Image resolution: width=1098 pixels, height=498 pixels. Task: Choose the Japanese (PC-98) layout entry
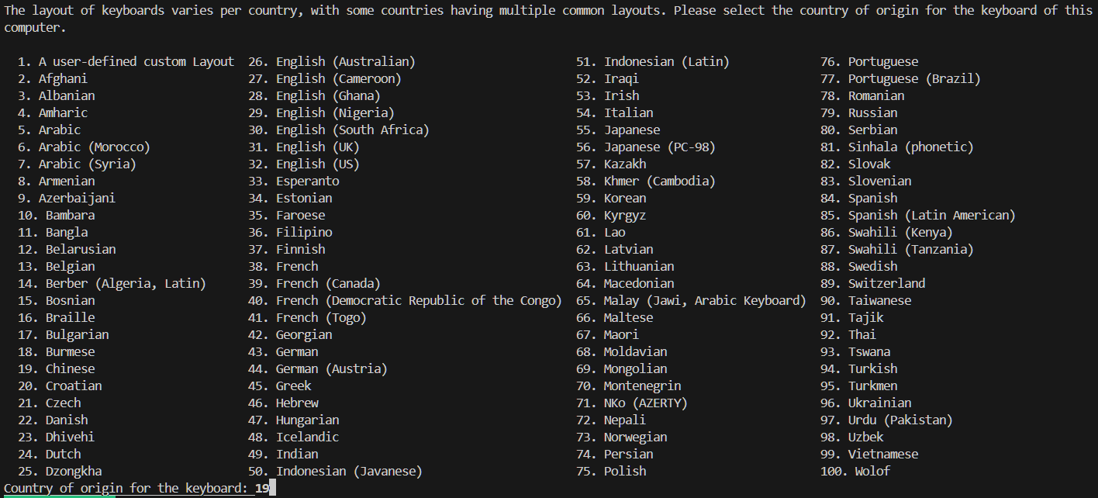(x=646, y=147)
